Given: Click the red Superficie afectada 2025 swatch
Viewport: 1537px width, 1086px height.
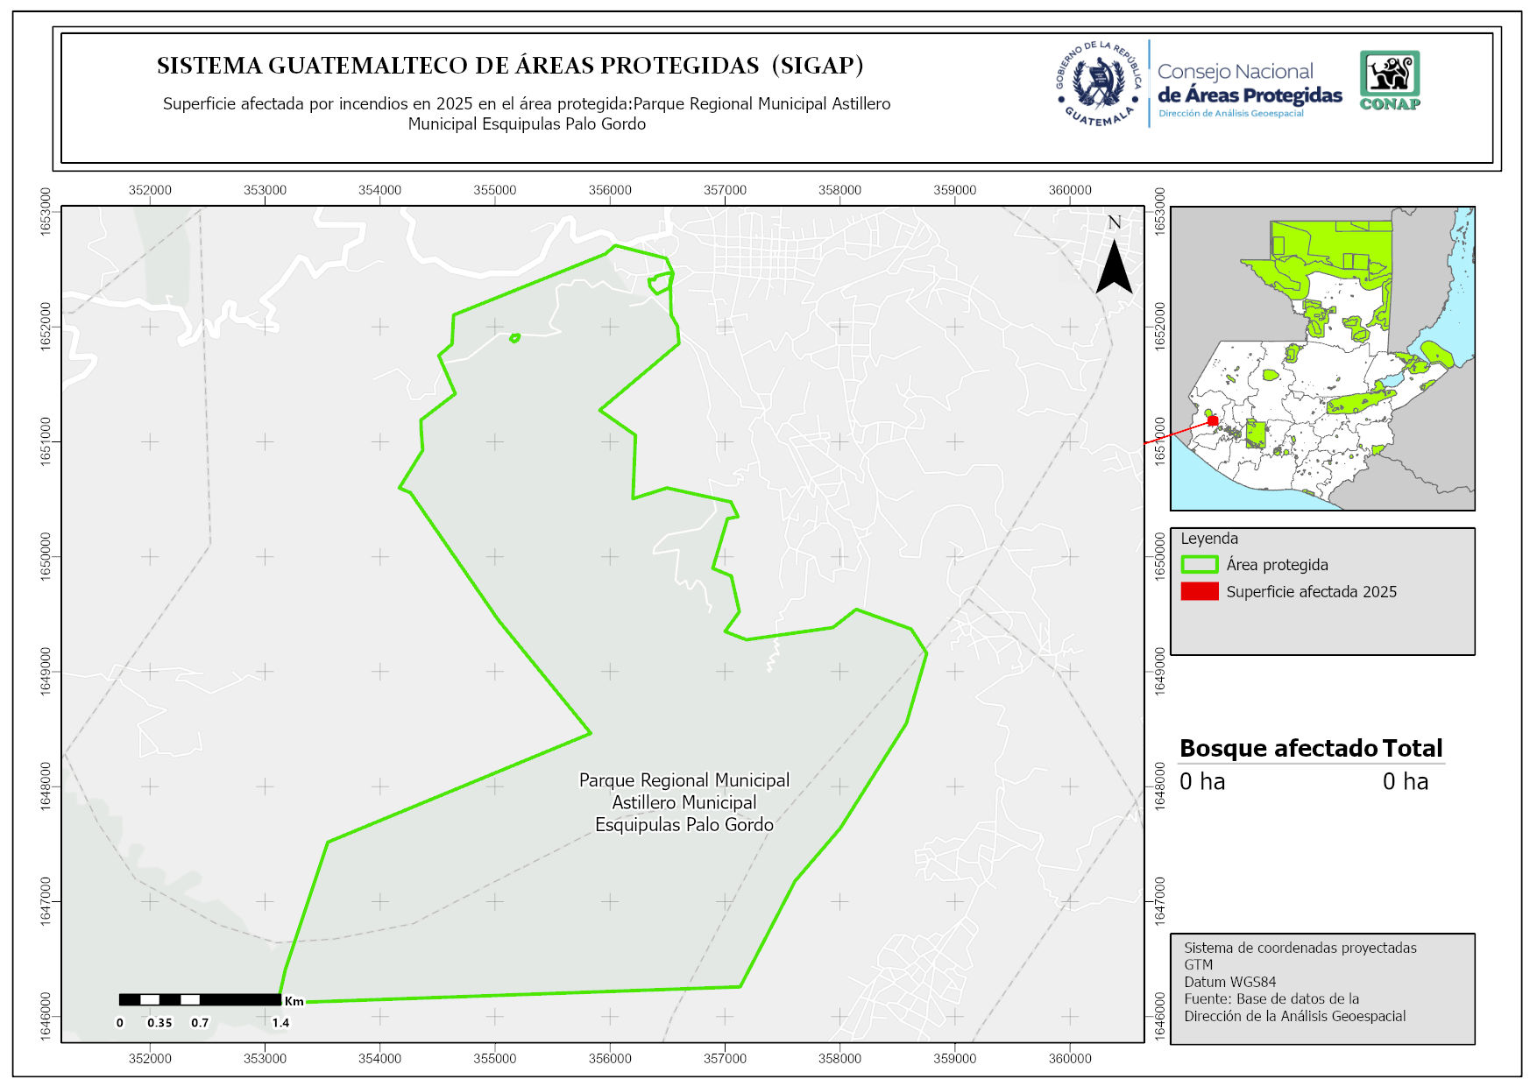Looking at the screenshot, I should click(x=1199, y=592).
